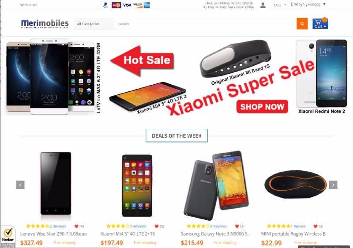
Task: Click the Merimobiles logo
Action: (x=45, y=24)
